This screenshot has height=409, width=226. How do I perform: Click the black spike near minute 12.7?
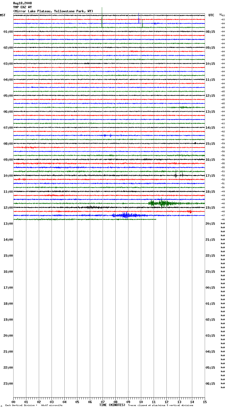[176, 175]
